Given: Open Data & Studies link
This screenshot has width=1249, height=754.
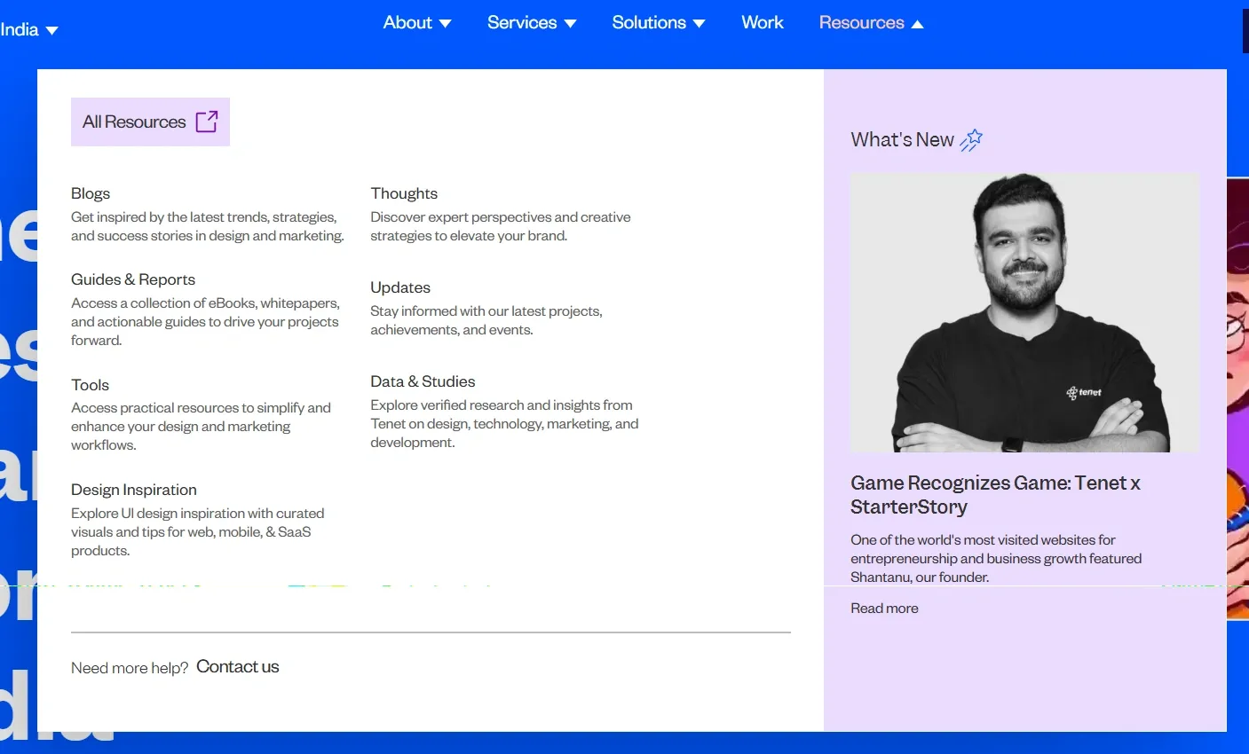Looking at the screenshot, I should 423,381.
